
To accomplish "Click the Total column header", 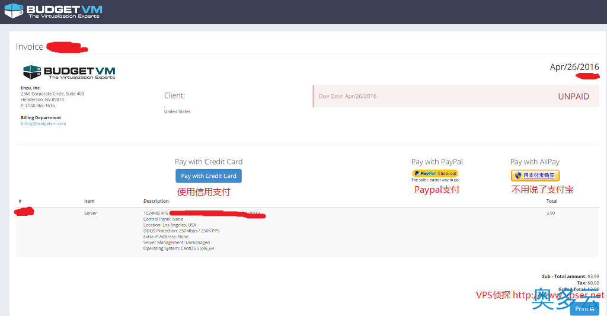I will pyautogui.click(x=552, y=201).
